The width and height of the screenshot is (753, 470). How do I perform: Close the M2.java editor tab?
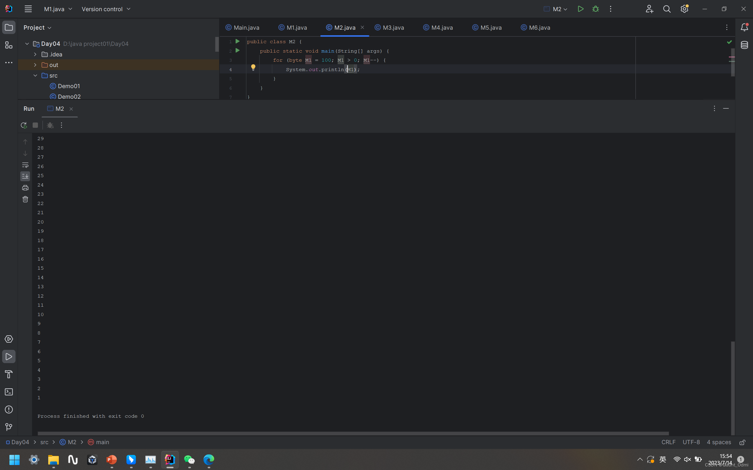coord(362,27)
